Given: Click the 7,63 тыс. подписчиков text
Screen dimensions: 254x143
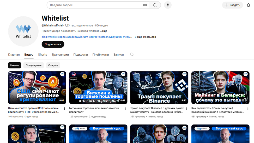Looking at the screenshot, I should point(79,25).
